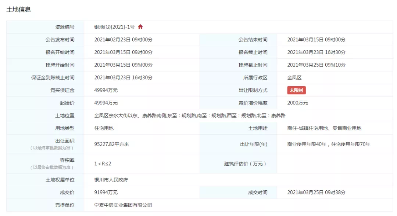Select the land type value 住宅用地
This screenshot has height=216, width=397.
(104, 128)
